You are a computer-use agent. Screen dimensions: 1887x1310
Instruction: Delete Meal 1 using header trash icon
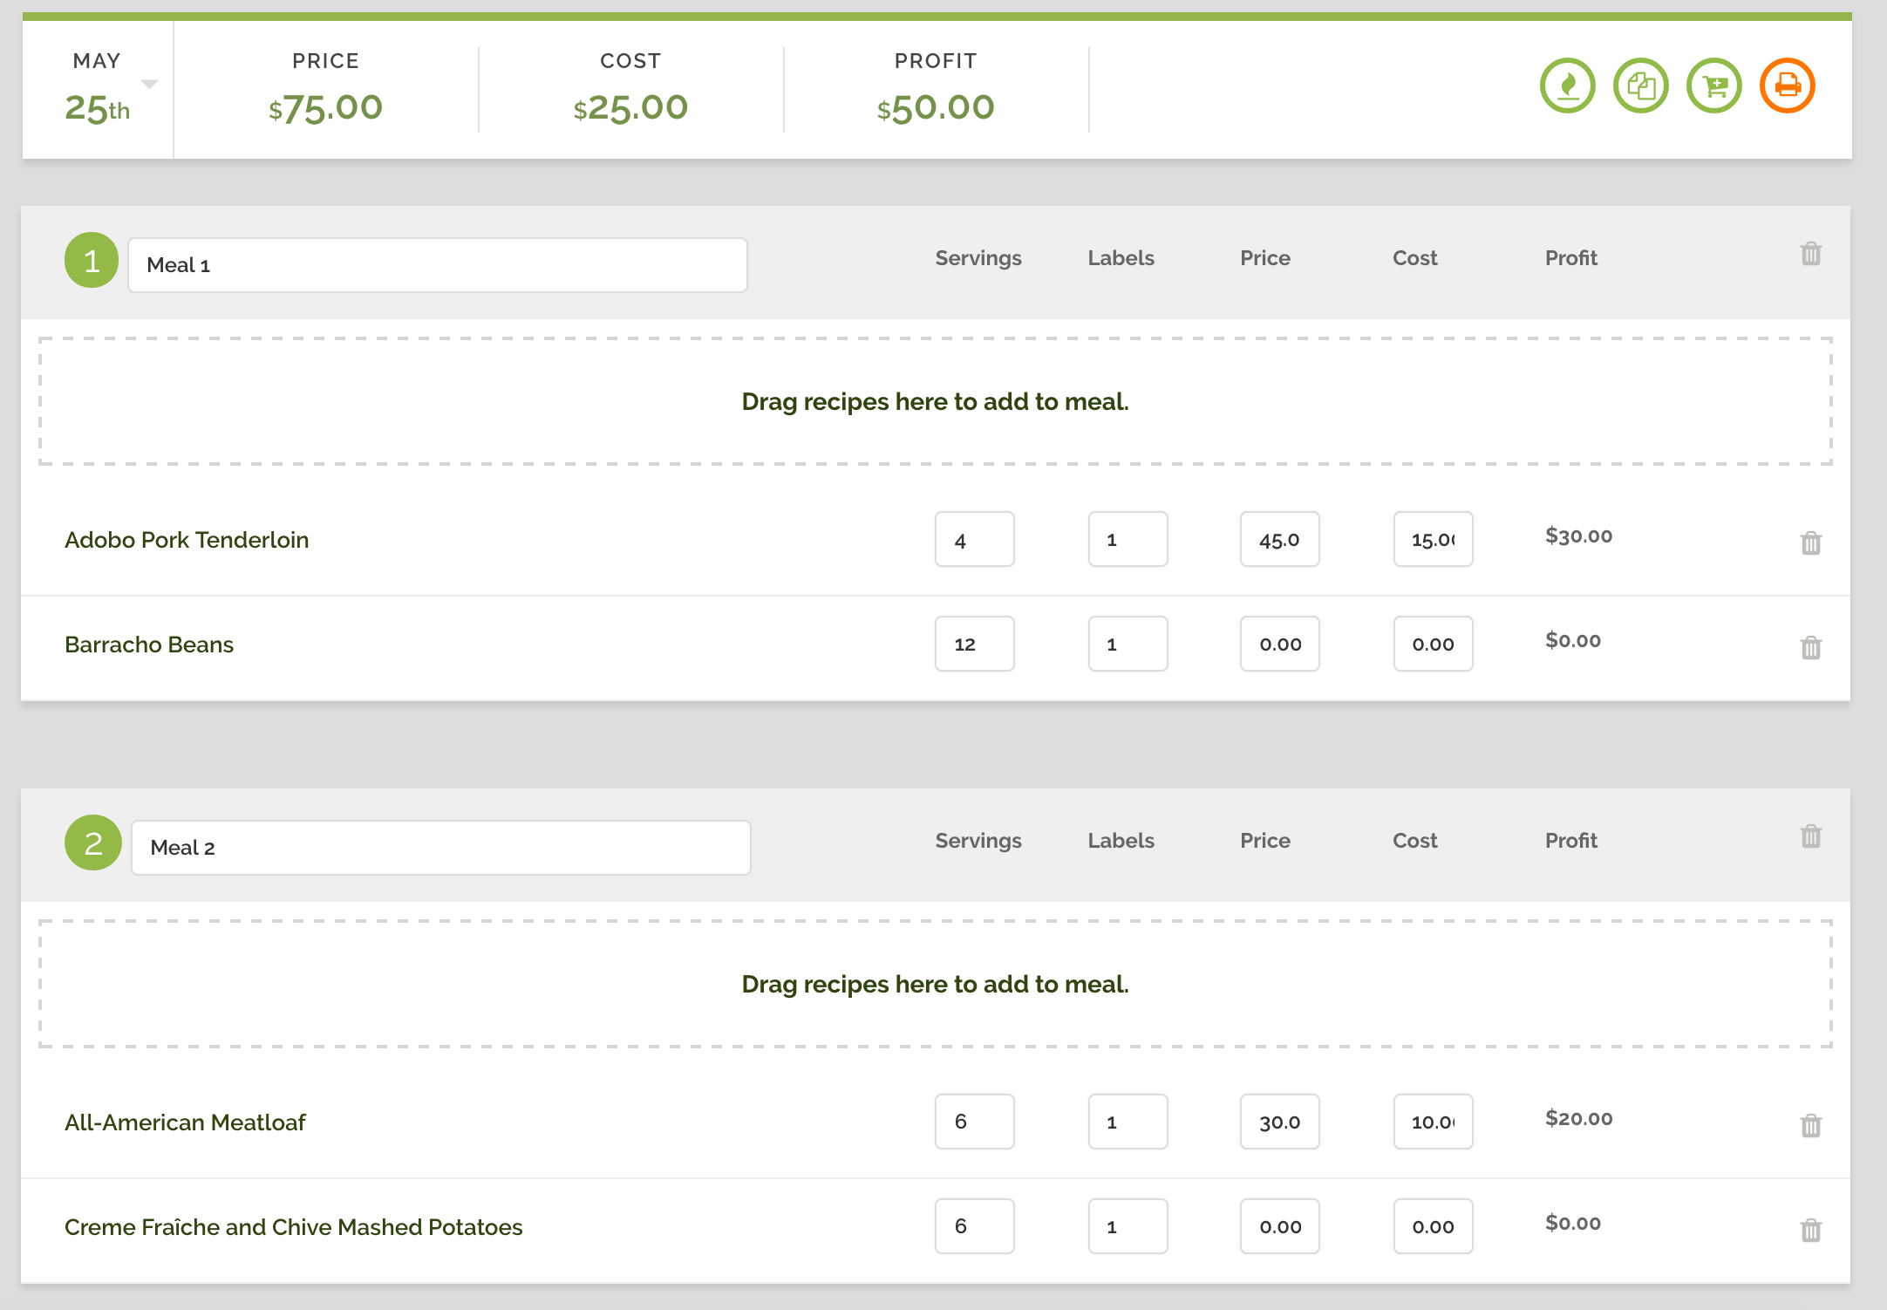[1810, 254]
